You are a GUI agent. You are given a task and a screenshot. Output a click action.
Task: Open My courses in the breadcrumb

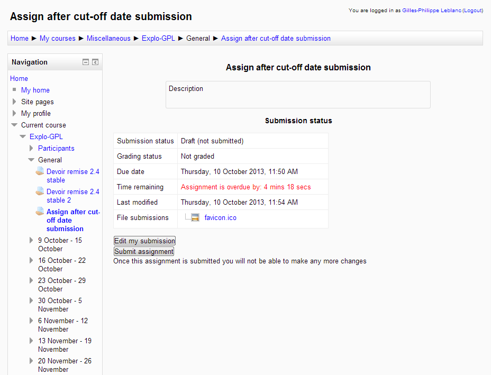[57, 38]
